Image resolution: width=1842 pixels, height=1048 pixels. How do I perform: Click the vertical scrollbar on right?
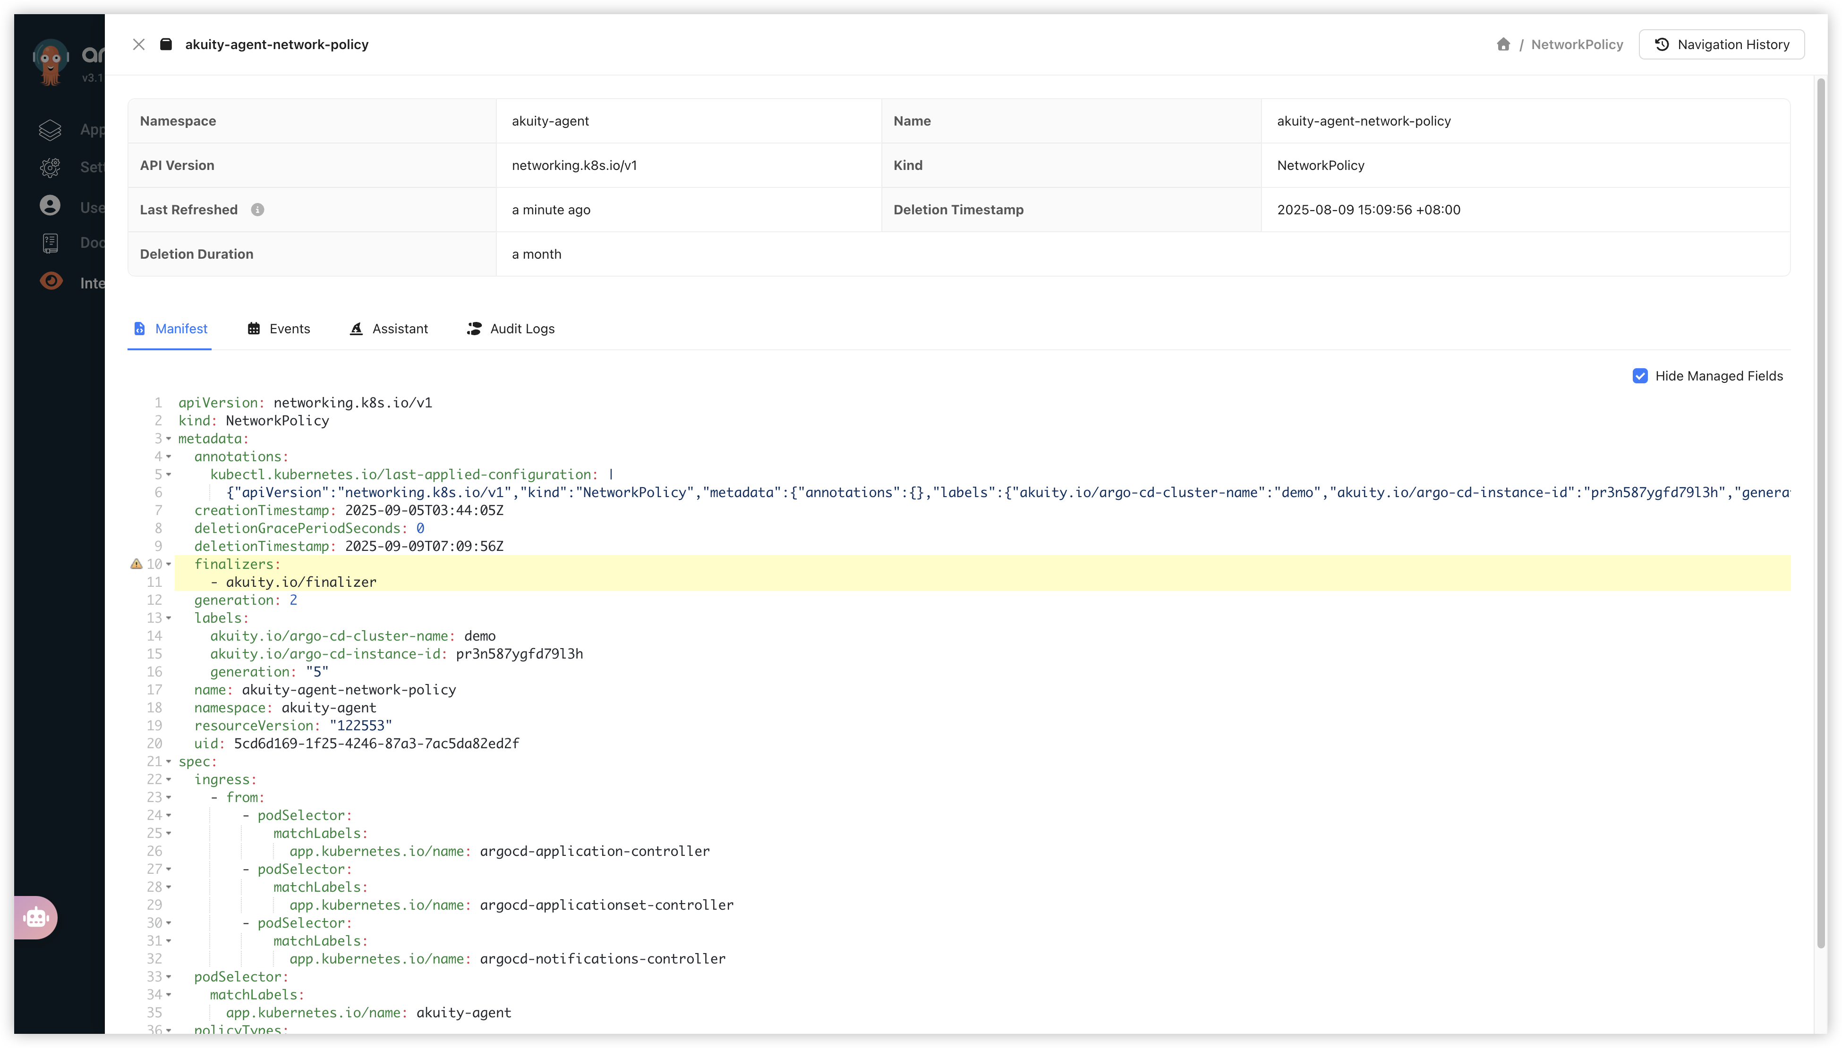tap(1820, 504)
